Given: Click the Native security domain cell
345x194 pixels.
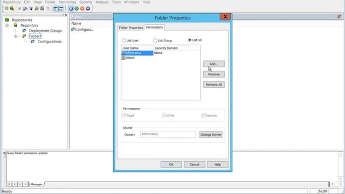Looking at the screenshot, I should 158,53.
